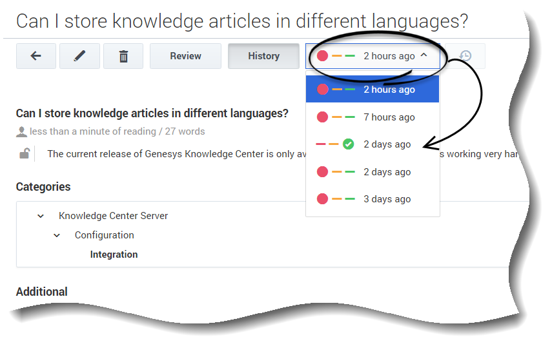Click green checkmark in 2 days ago entry
The height and width of the screenshot is (346, 552).
point(348,144)
